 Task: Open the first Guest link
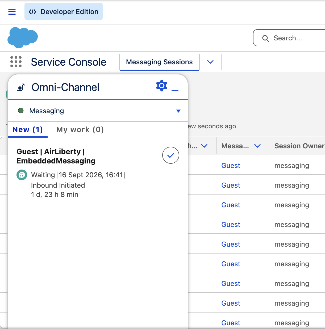(x=231, y=166)
